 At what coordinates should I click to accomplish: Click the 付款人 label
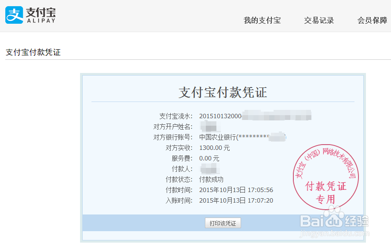182,169
